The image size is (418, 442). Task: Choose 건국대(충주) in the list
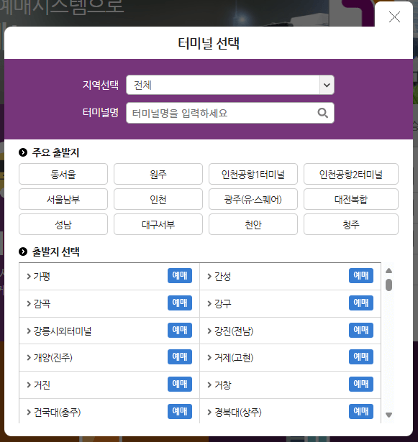point(57,413)
